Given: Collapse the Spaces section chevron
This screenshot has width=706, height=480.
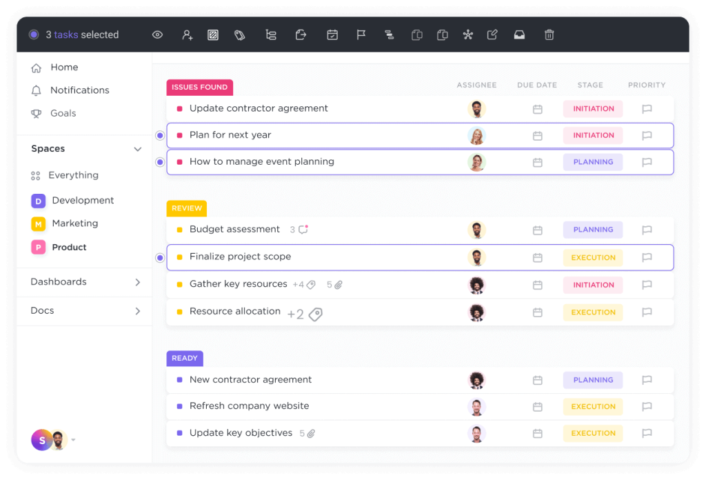Looking at the screenshot, I should pos(137,148).
